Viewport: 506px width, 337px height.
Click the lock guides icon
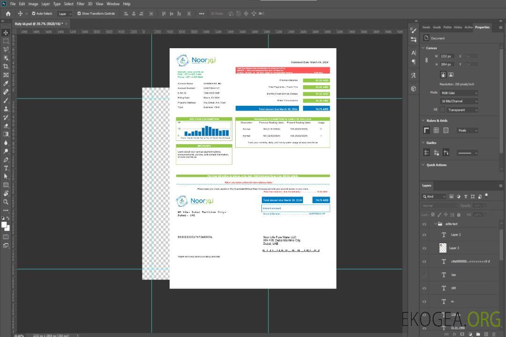(x=436, y=153)
